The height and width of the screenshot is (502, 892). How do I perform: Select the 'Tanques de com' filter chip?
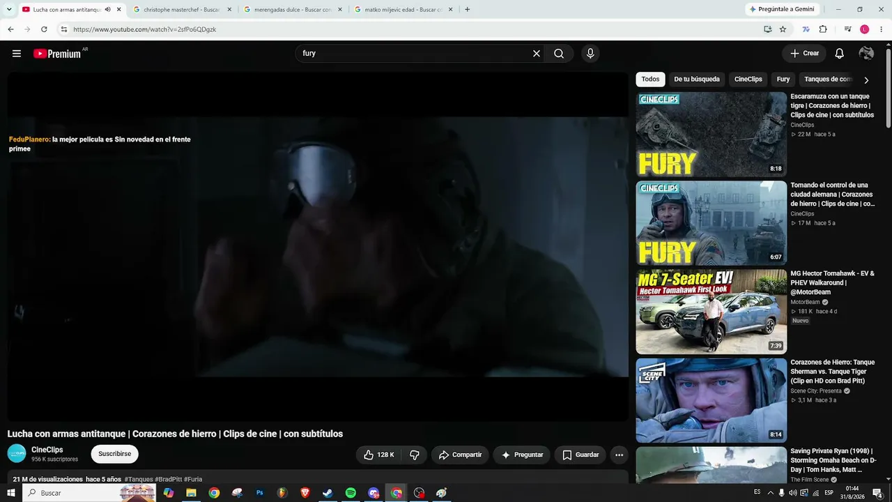(828, 79)
